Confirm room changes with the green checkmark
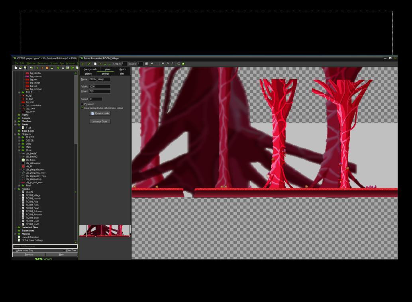Viewport: 412px width, 302px height. tap(82, 64)
